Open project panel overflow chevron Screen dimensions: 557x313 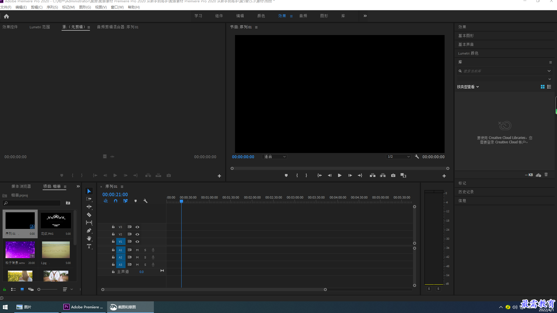coord(78,186)
